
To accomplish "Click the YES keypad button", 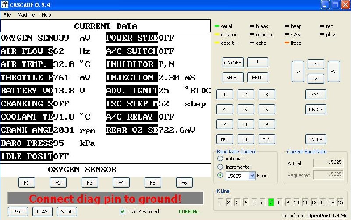I will point(266,139).
